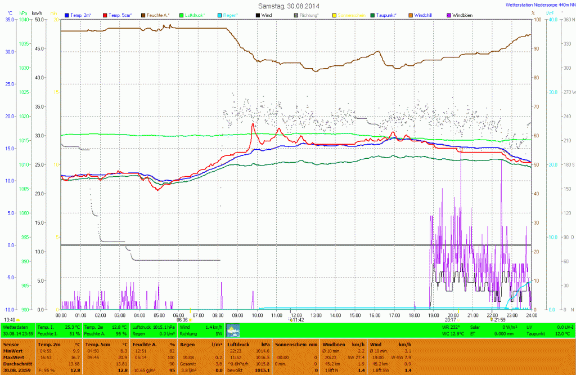This screenshot has width=576, height=375.
Task: Click the 20:17 sunset time marker
Action: tap(451, 319)
